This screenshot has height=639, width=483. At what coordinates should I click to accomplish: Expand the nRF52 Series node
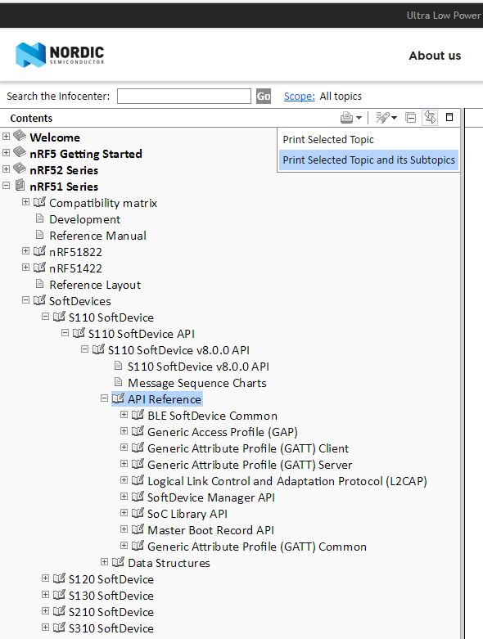pos(6,169)
